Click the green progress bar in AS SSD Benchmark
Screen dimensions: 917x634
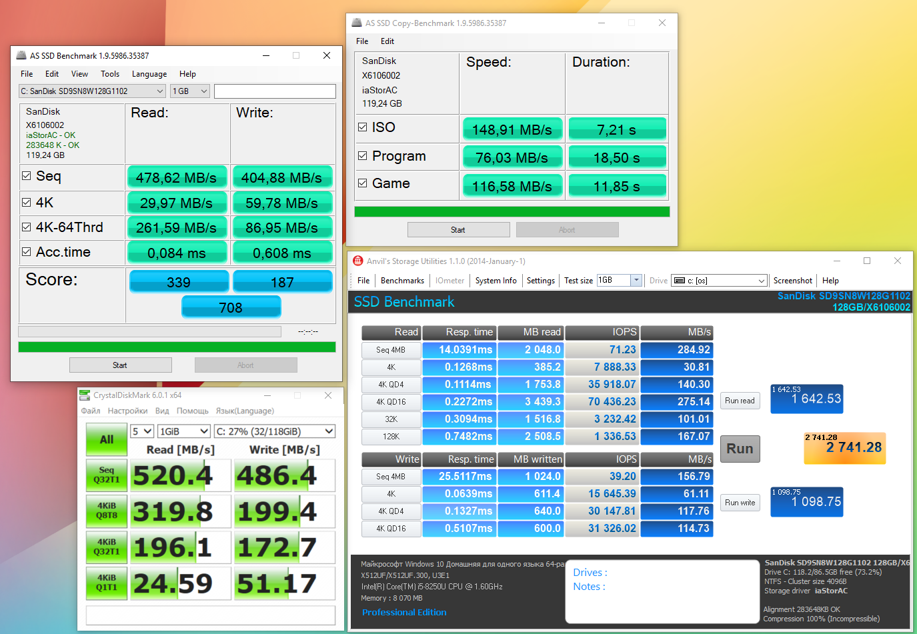click(x=177, y=347)
